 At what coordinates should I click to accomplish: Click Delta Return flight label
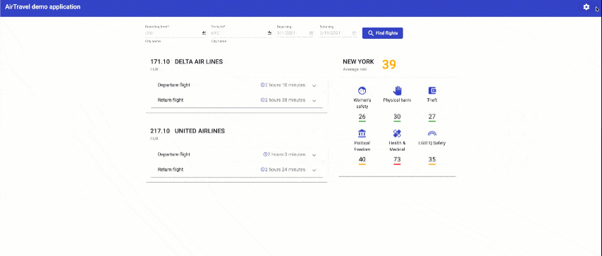tap(171, 100)
